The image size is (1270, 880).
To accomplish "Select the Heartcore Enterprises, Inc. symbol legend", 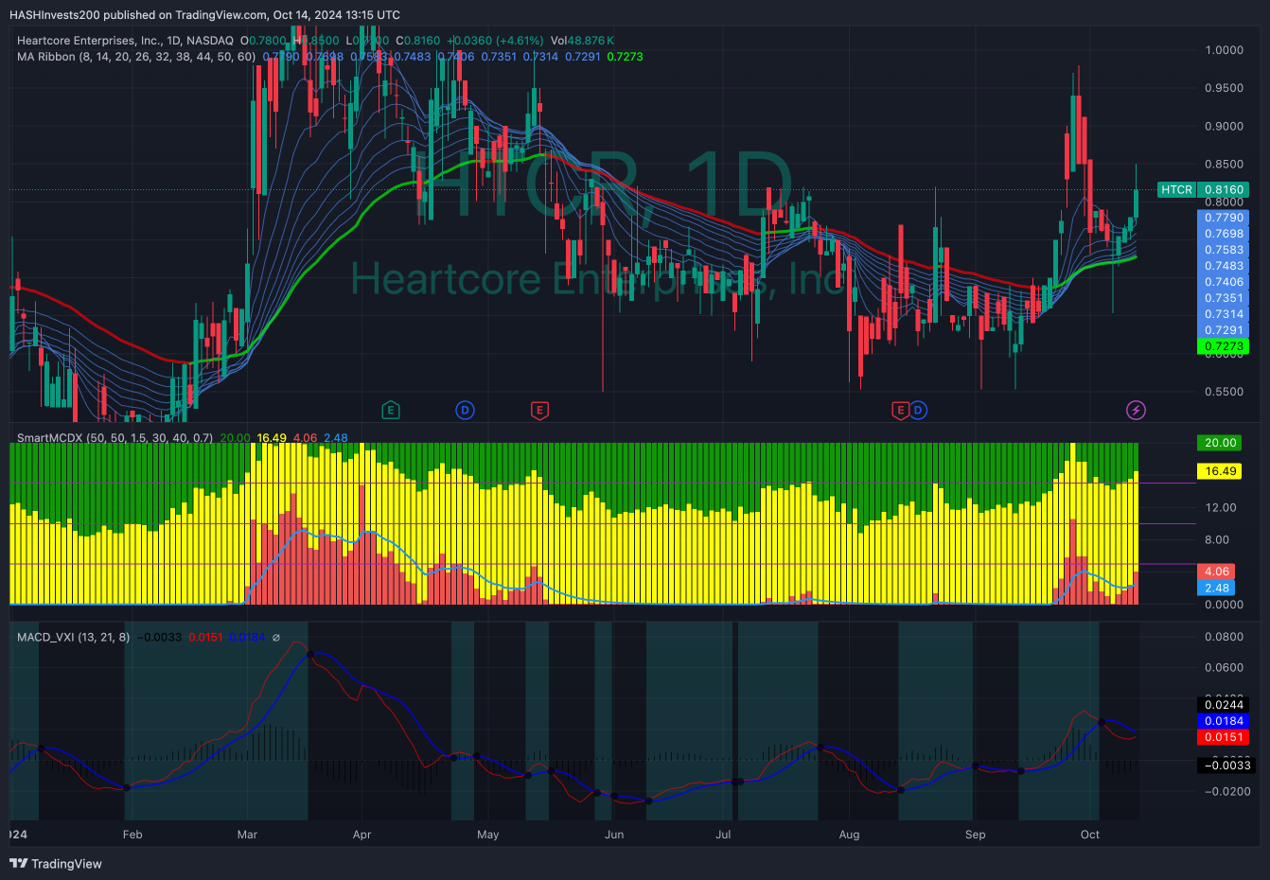I will pos(125,41).
